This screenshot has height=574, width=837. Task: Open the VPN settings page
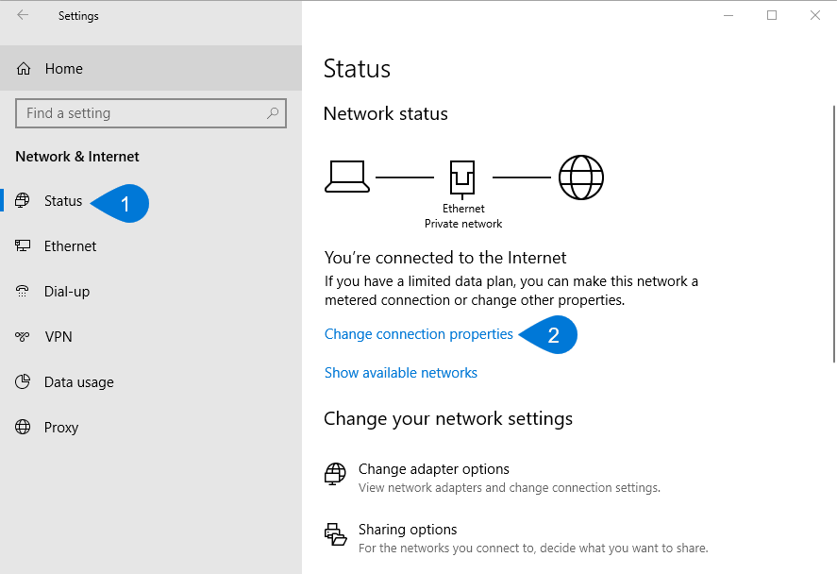(59, 337)
